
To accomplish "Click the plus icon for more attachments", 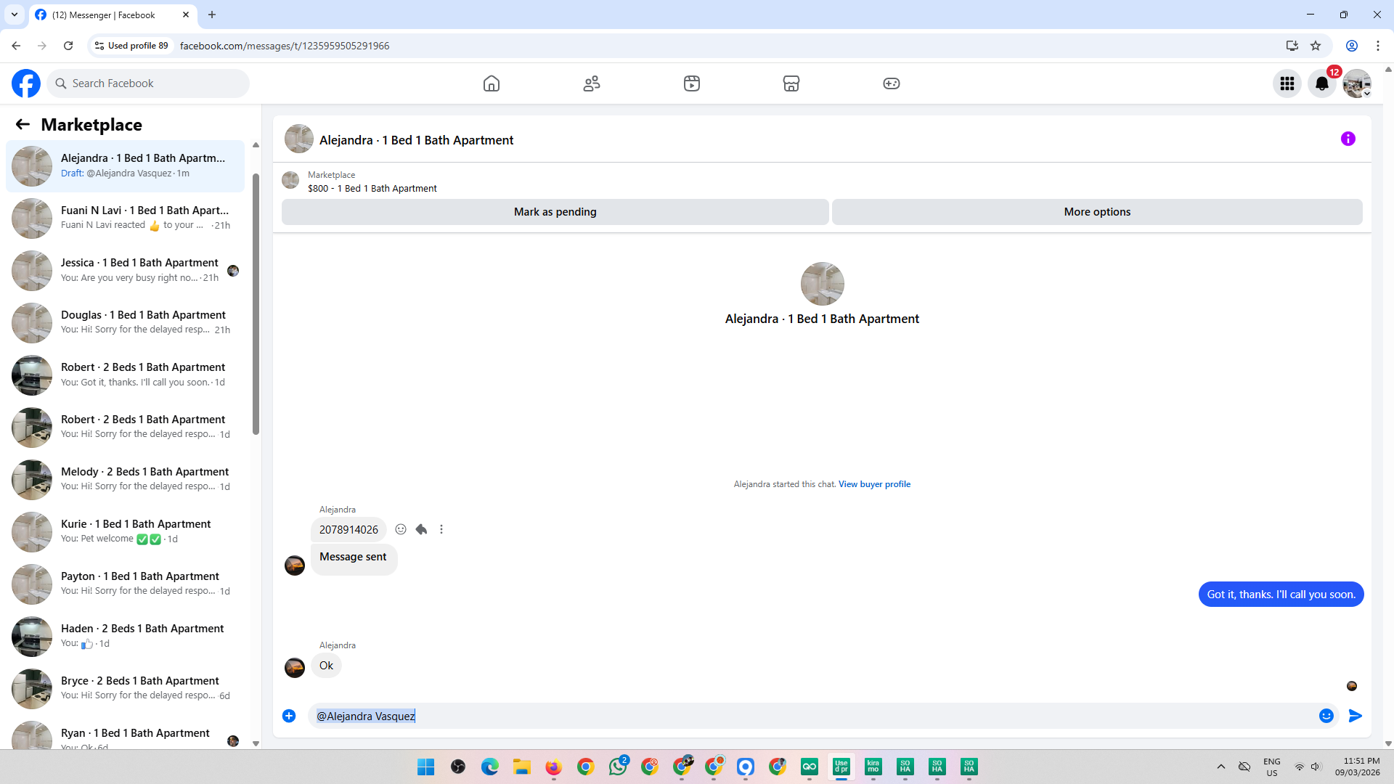I will click(x=289, y=716).
